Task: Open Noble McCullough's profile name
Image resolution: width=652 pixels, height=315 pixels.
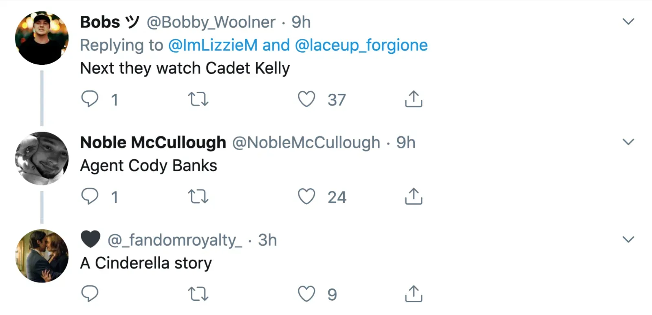Action: pyautogui.click(x=153, y=143)
